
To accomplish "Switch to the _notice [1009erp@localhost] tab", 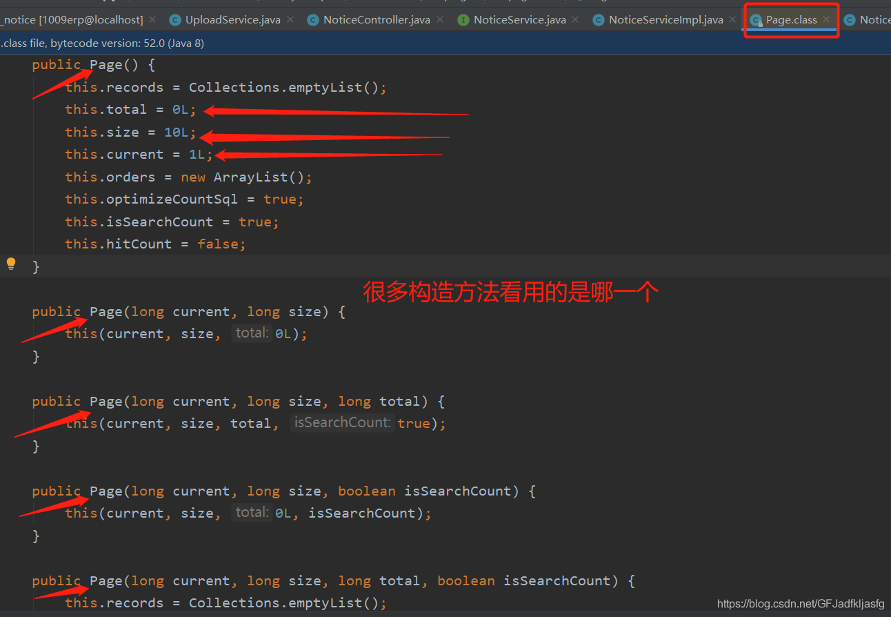I will point(72,19).
